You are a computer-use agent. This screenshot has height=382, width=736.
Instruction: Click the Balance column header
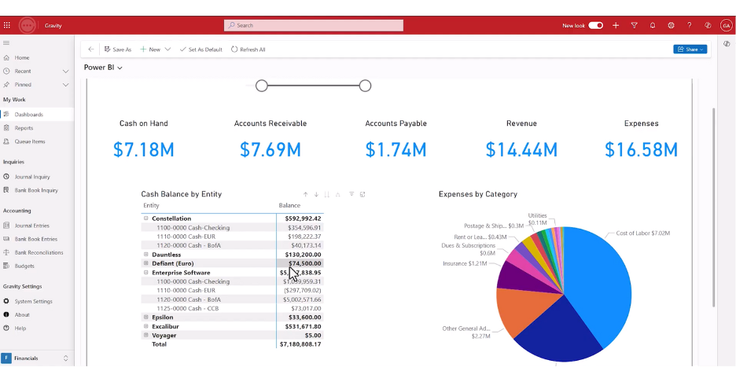[x=289, y=206]
